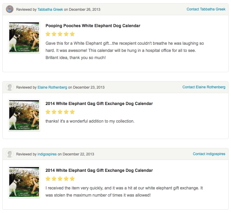Open calendar thumbnail in Elaine Rothenberg's review
The height and width of the screenshot is (213, 231).
tap(24, 115)
